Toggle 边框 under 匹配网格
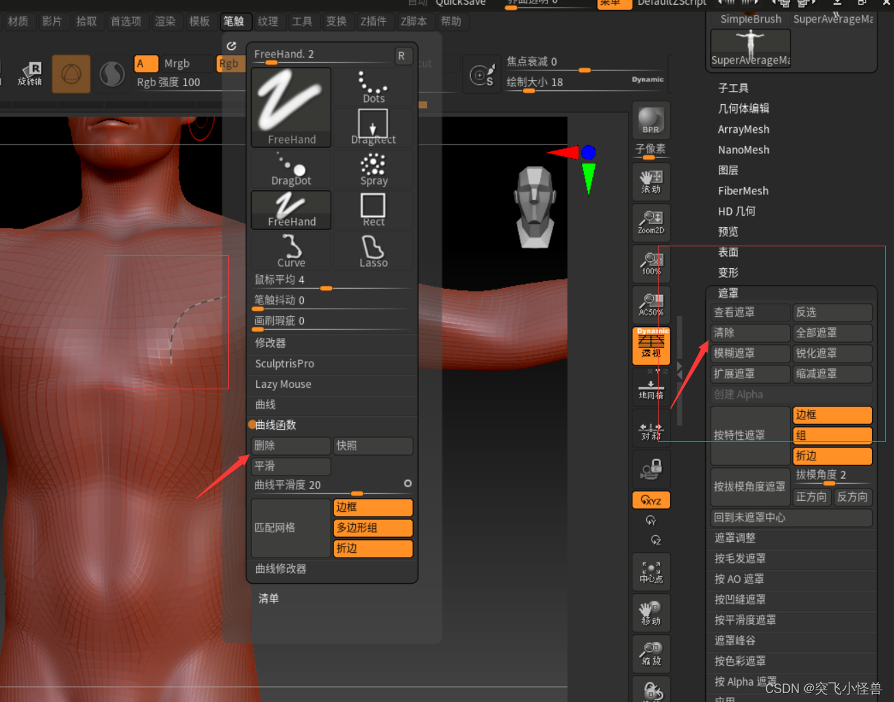894x702 pixels. click(x=373, y=507)
